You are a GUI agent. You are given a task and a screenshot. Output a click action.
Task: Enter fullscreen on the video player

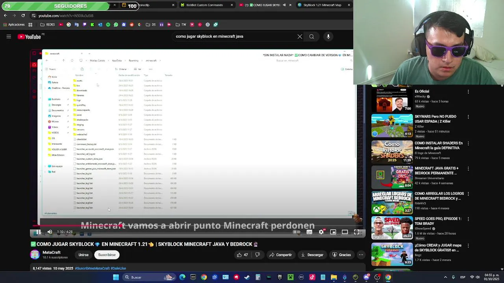356,232
